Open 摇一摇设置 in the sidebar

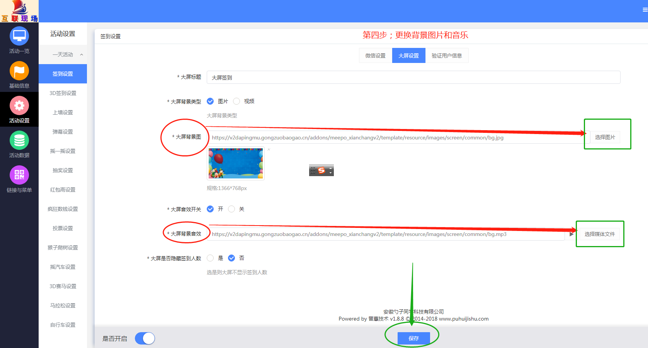[x=63, y=151]
